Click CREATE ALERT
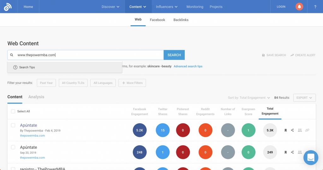 pyautogui.click(x=303, y=55)
